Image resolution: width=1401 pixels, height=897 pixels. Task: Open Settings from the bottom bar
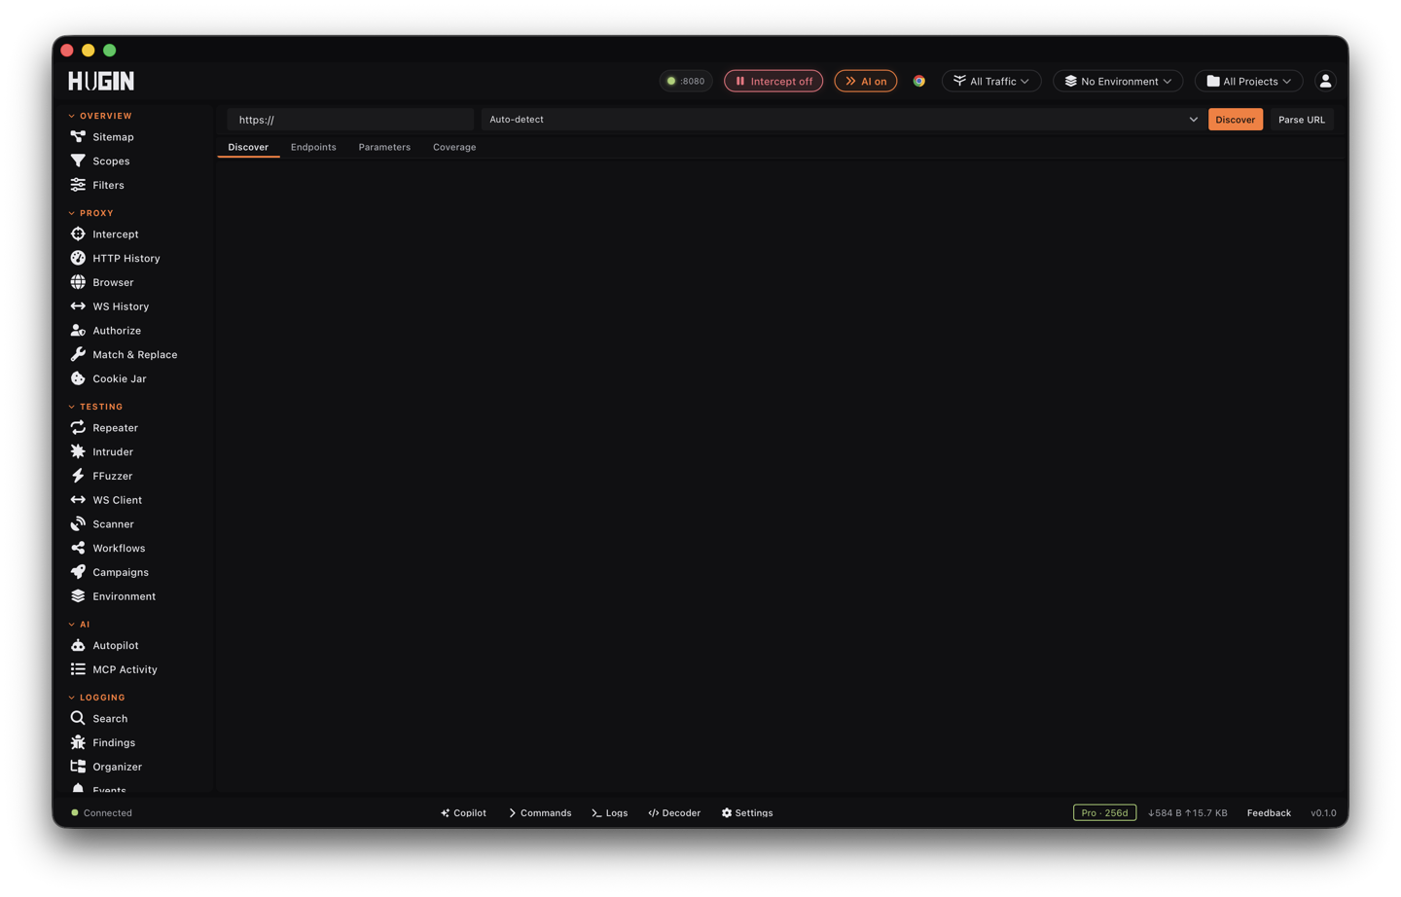747,812
